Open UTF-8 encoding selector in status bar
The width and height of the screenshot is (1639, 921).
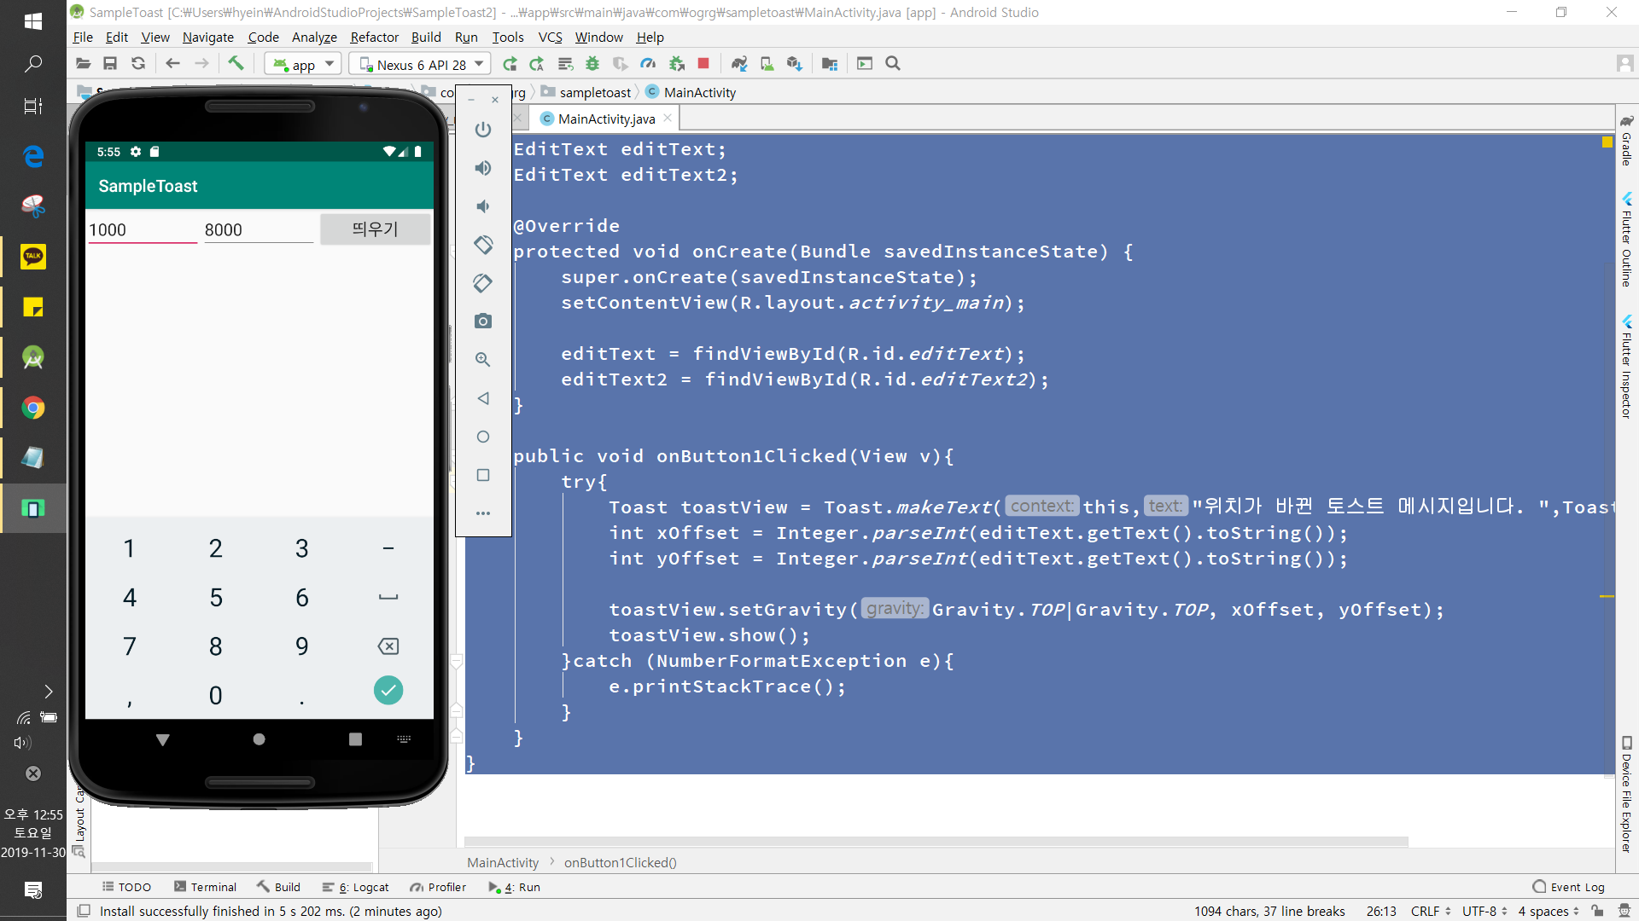point(1484,911)
